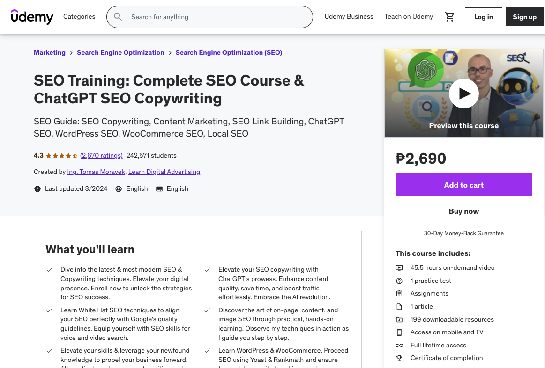Click the closed captions icon
The height and width of the screenshot is (368, 545).
click(159, 189)
